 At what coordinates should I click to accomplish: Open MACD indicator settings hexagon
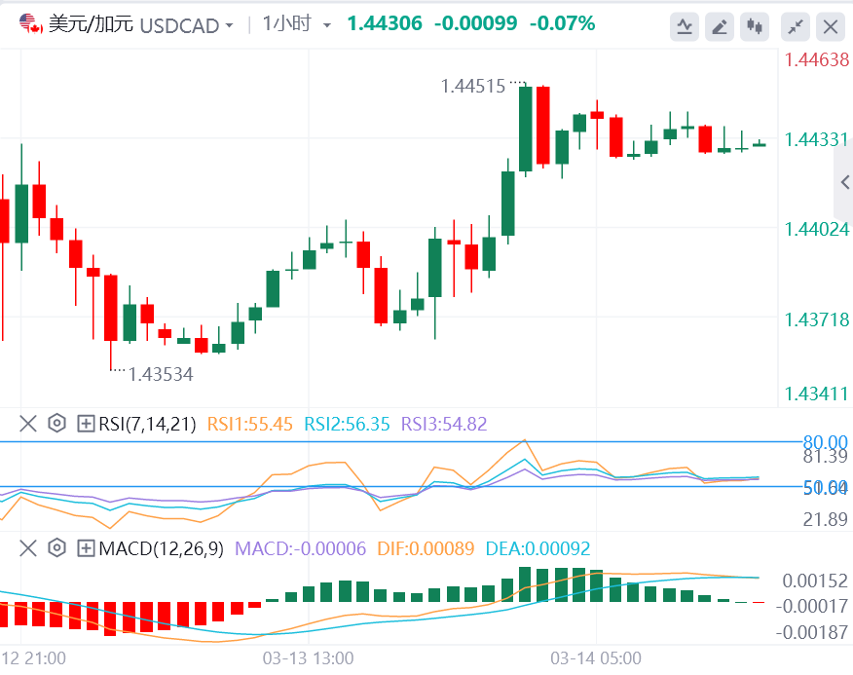coord(56,548)
